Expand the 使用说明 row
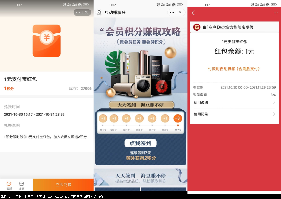This screenshot has height=199, width=281. (x=234, y=102)
